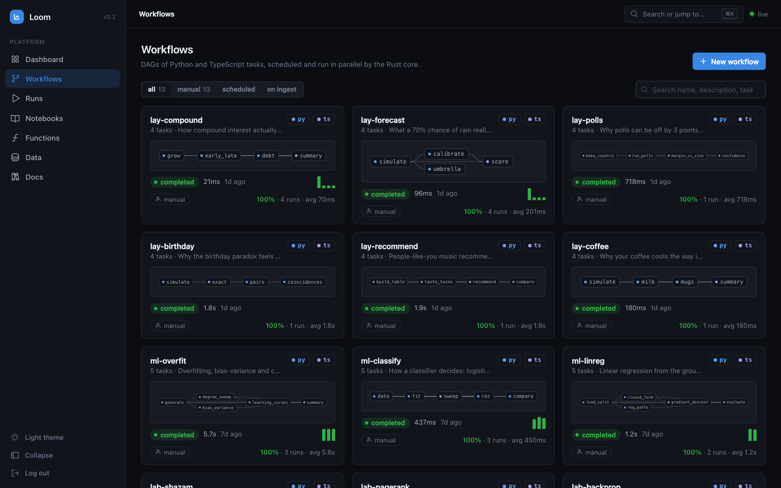Image resolution: width=781 pixels, height=488 pixels.
Task: Select the roc node in ml-classify
Action: [x=483, y=396]
